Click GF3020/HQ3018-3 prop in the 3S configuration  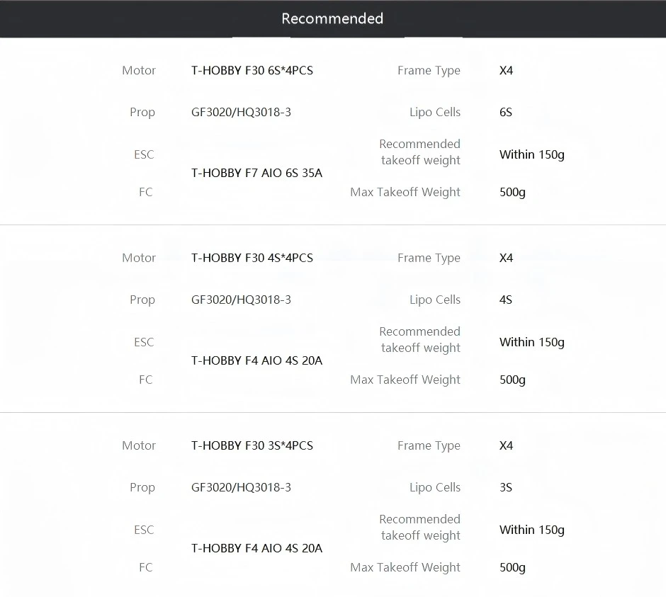241,488
